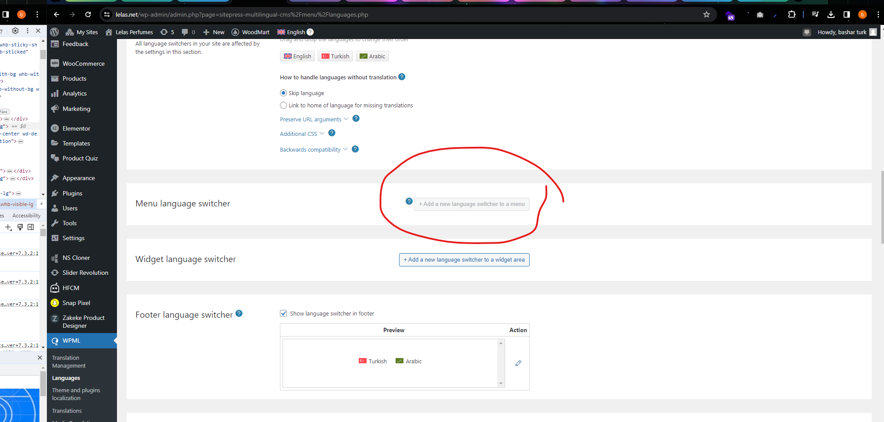Switch to the Accessibility tab in DevTools

(26, 216)
